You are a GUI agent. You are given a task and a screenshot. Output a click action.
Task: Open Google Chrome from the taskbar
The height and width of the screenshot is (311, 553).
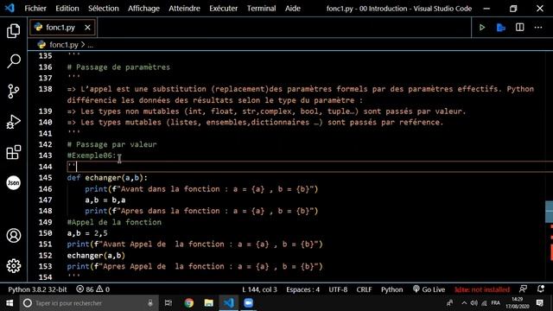pyautogui.click(x=188, y=303)
